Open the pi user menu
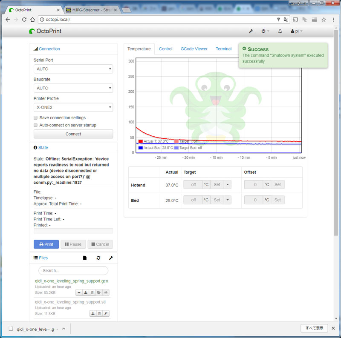The height and width of the screenshot is (338, 341). pyautogui.click(x=296, y=31)
